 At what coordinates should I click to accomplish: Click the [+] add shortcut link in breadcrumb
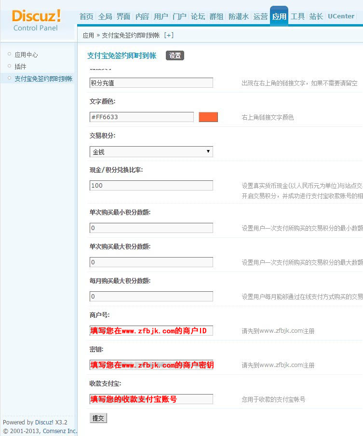click(169, 35)
